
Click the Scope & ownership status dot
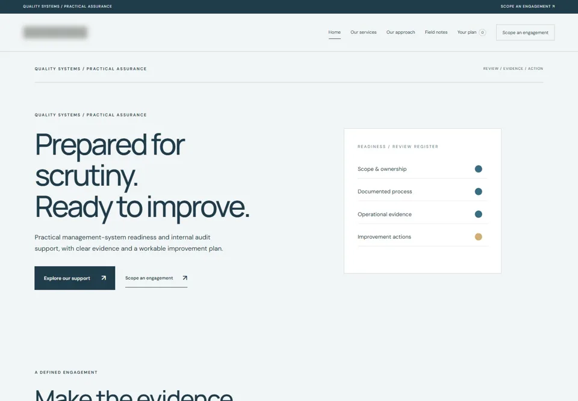click(479, 169)
